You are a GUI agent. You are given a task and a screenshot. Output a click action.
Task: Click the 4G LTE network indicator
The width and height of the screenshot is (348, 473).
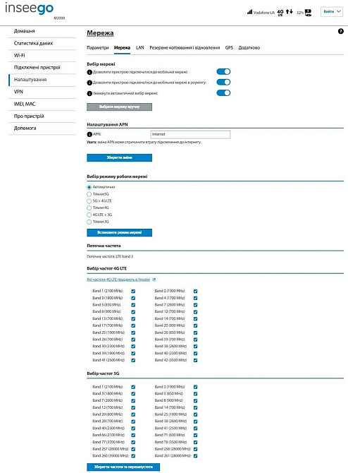280,13
